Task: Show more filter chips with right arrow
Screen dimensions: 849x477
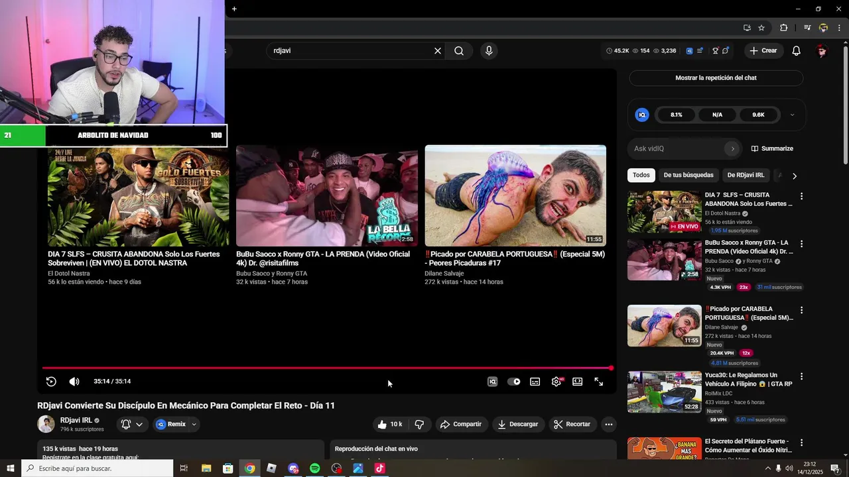Action: point(795,176)
